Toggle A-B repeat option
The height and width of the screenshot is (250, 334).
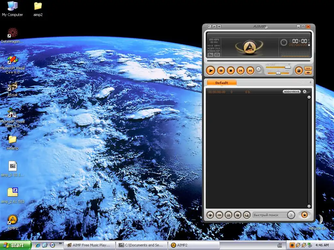coord(214,46)
